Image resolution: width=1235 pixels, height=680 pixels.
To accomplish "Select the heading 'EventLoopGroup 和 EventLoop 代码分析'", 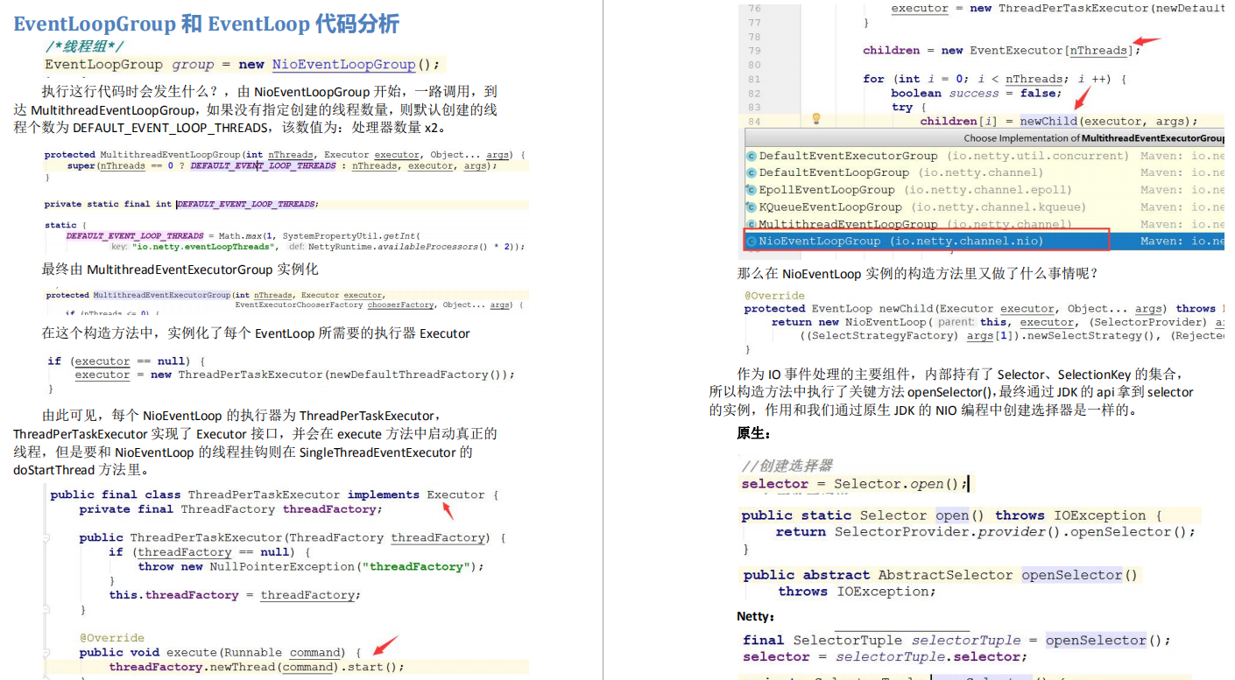I will point(207,24).
